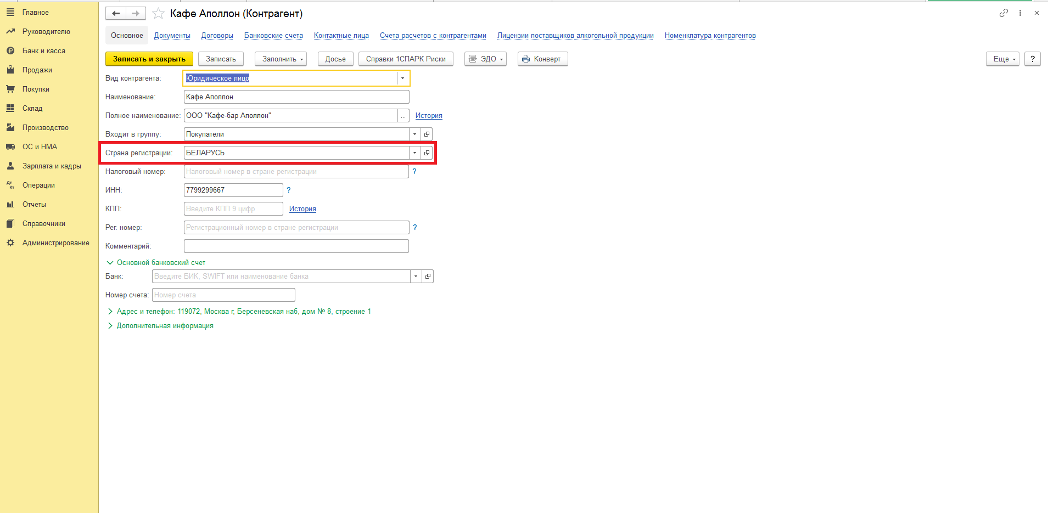Click the Операции Дт/Кт icon
1048x513 pixels.
(10, 185)
